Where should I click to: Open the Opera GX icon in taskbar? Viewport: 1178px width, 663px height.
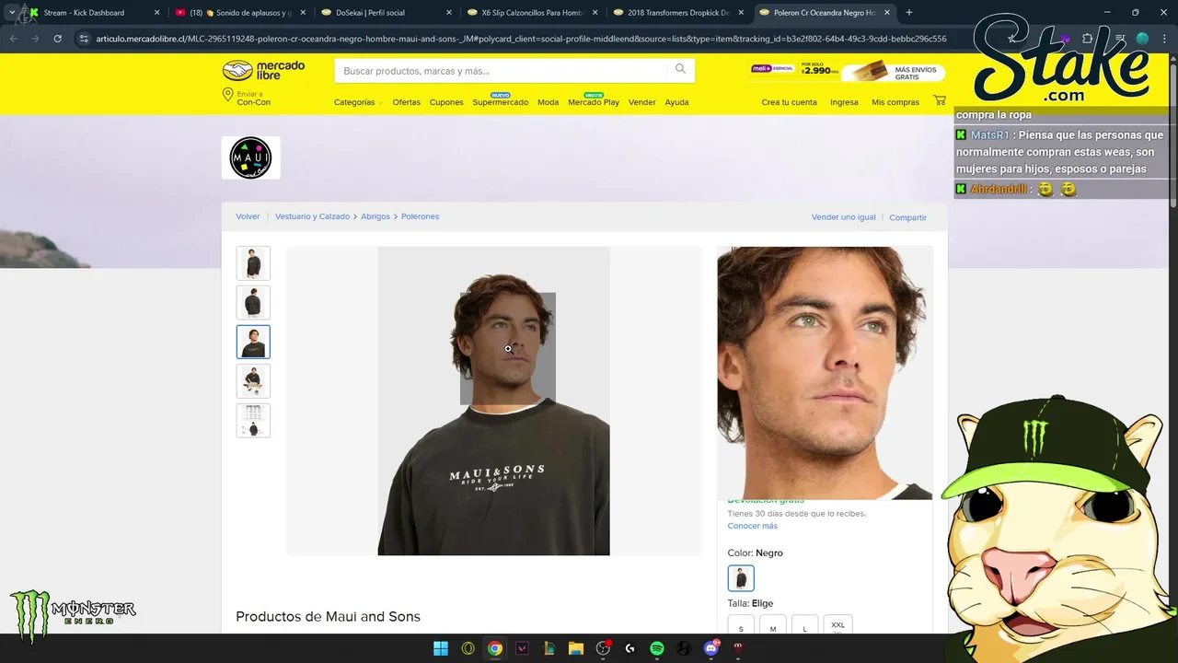(x=468, y=648)
